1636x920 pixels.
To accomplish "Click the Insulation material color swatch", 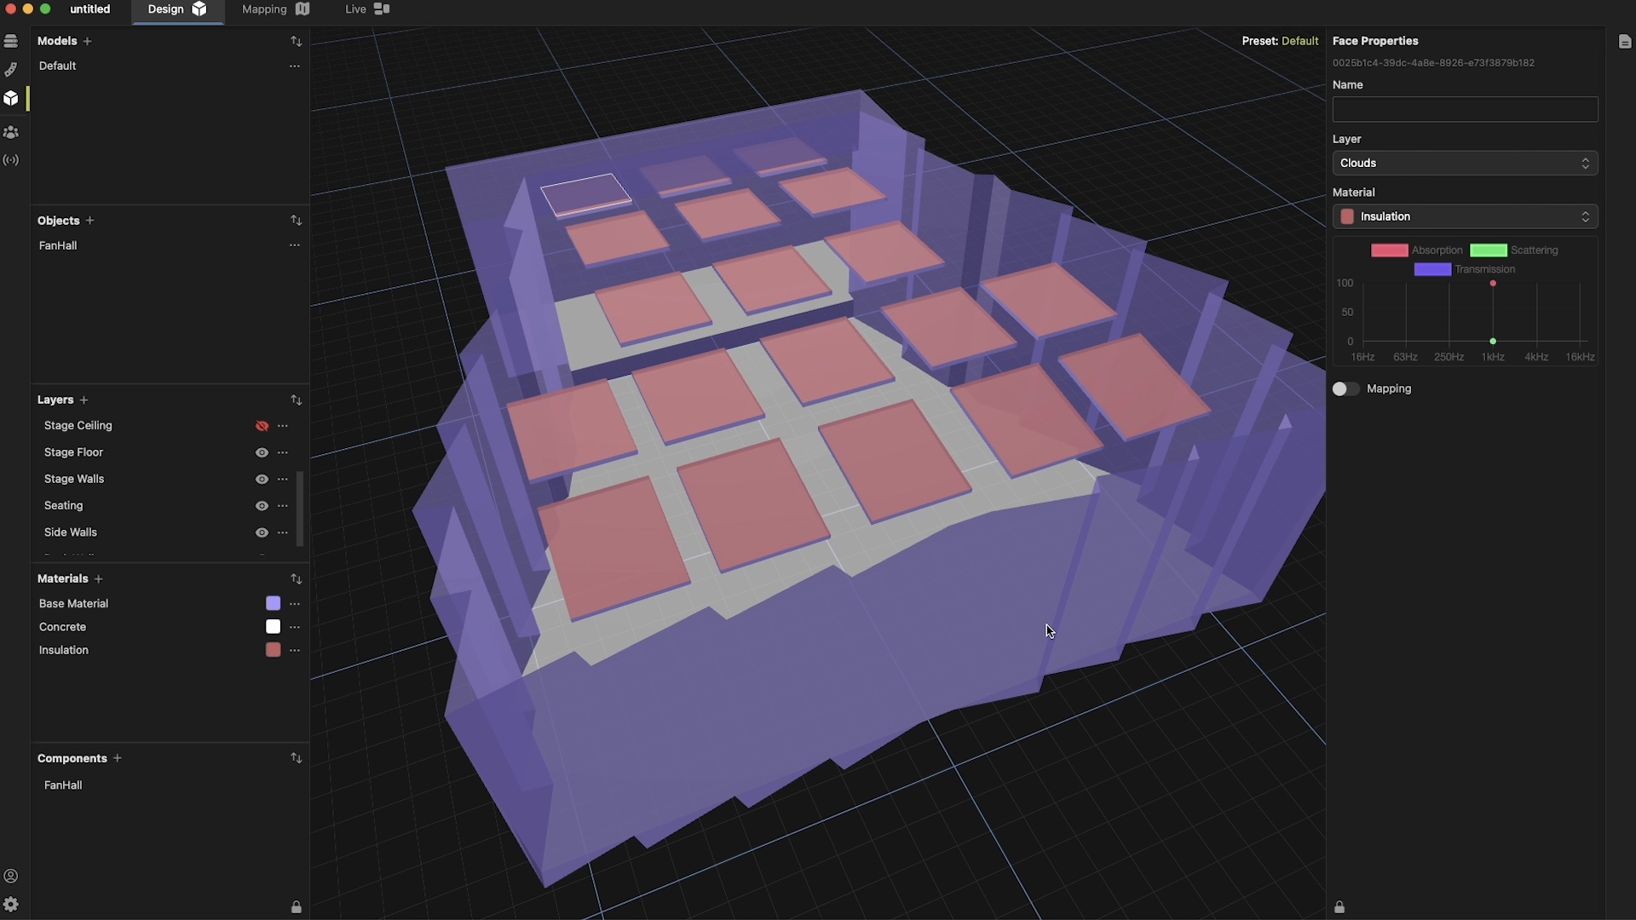I will (x=273, y=650).
